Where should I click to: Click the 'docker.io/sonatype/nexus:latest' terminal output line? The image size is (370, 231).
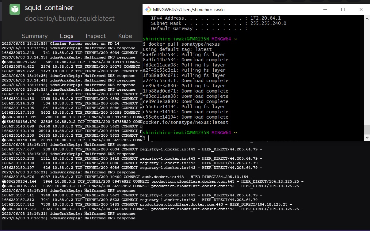(185, 122)
